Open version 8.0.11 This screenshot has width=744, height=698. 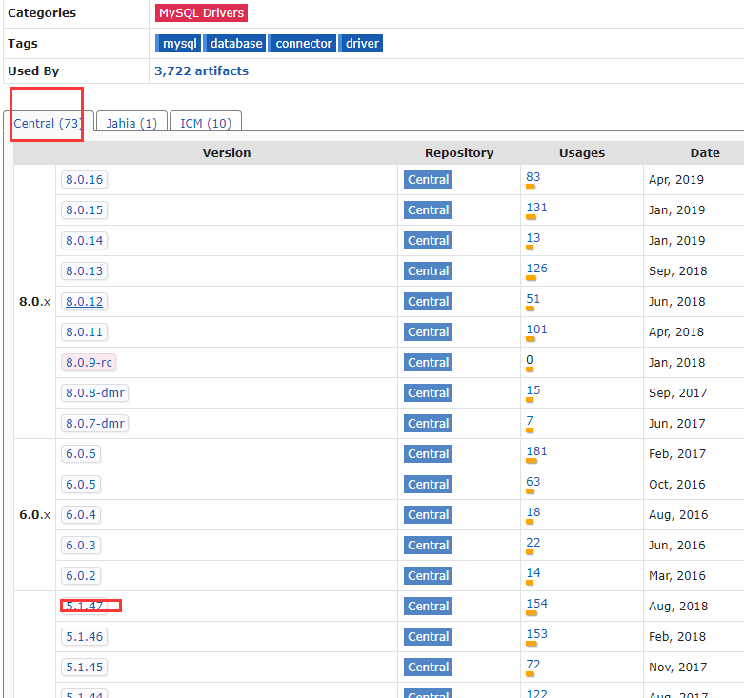[x=84, y=332]
